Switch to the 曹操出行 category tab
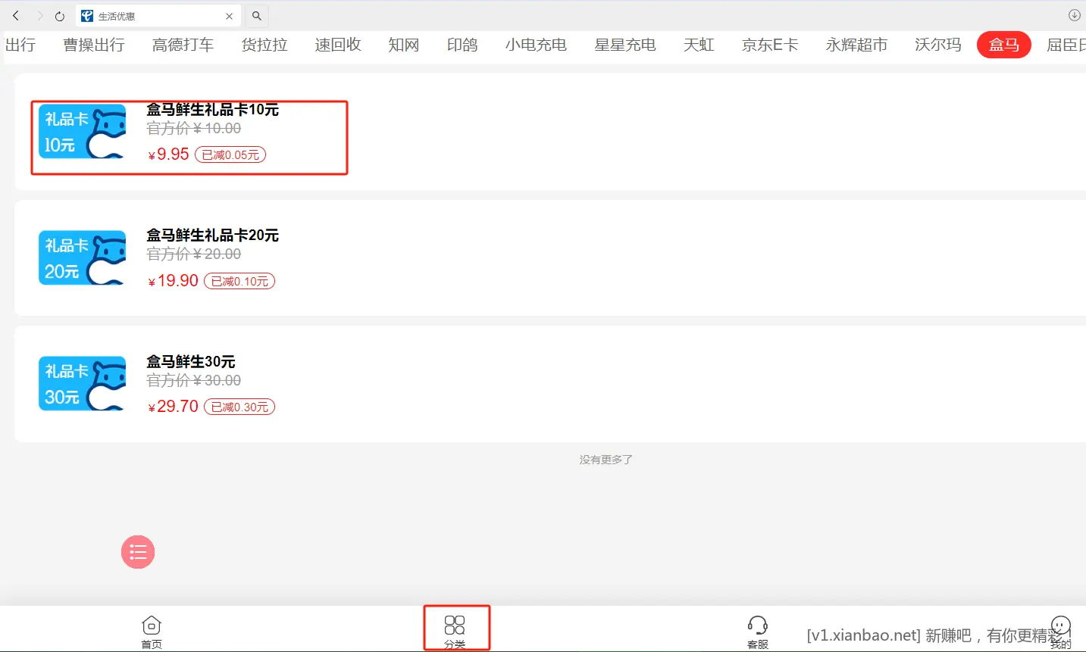 [x=94, y=45]
